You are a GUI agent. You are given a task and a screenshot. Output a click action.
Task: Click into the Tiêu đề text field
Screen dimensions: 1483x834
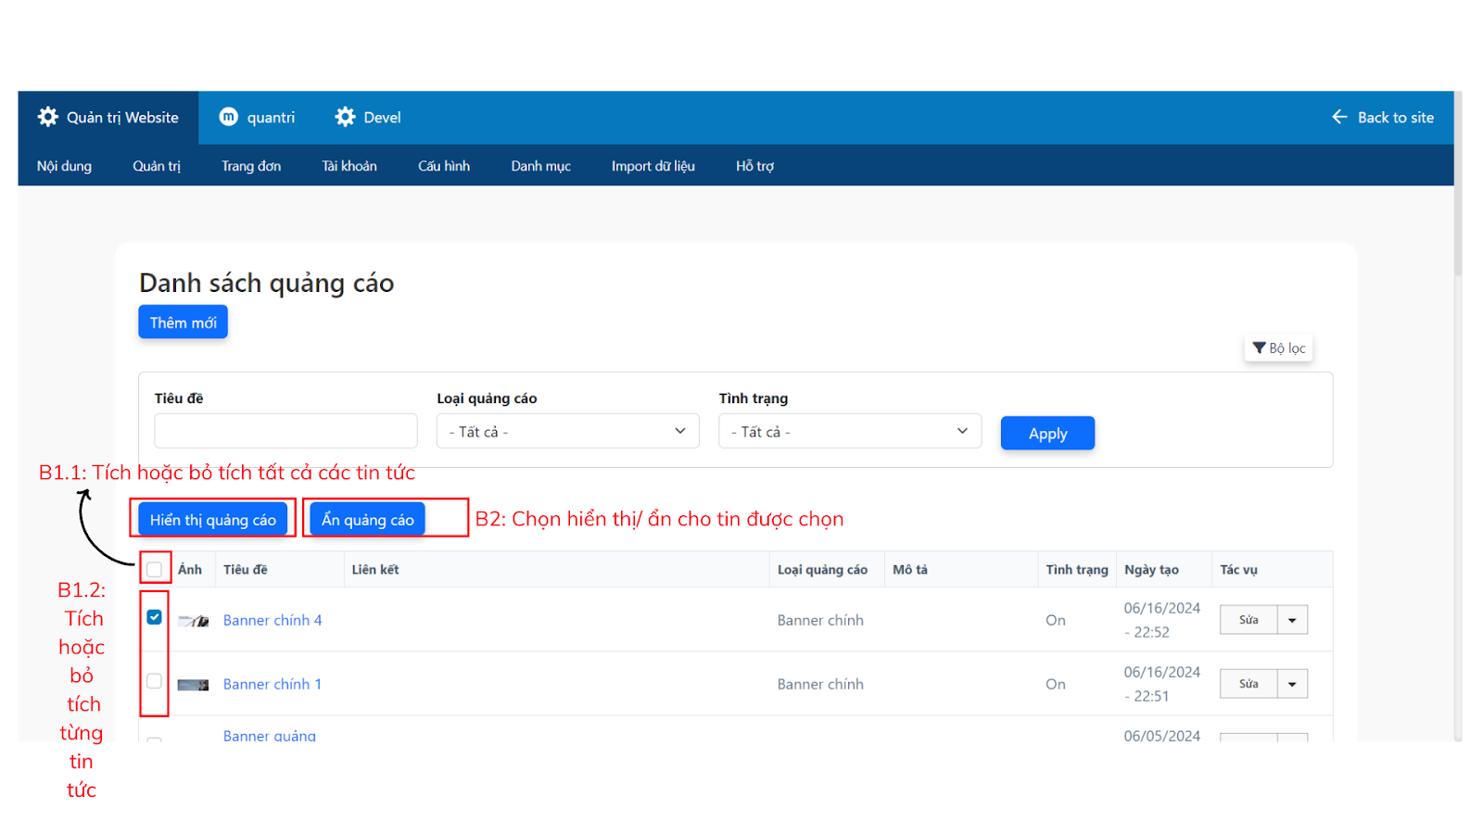285,432
